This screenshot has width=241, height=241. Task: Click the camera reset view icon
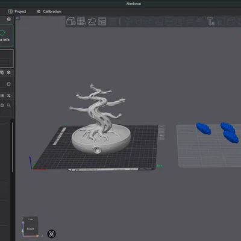(x=52, y=234)
